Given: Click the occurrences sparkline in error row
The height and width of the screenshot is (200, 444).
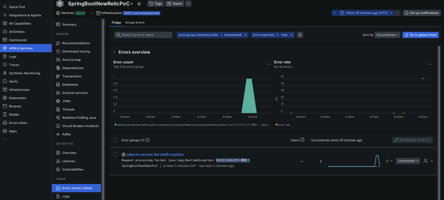Looking at the screenshot, I should coord(354,161).
